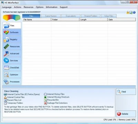The width and height of the screenshot is (138, 124).
Task: Switch to the Equivalents tab
Action: pyautogui.click(x=71, y=16)
